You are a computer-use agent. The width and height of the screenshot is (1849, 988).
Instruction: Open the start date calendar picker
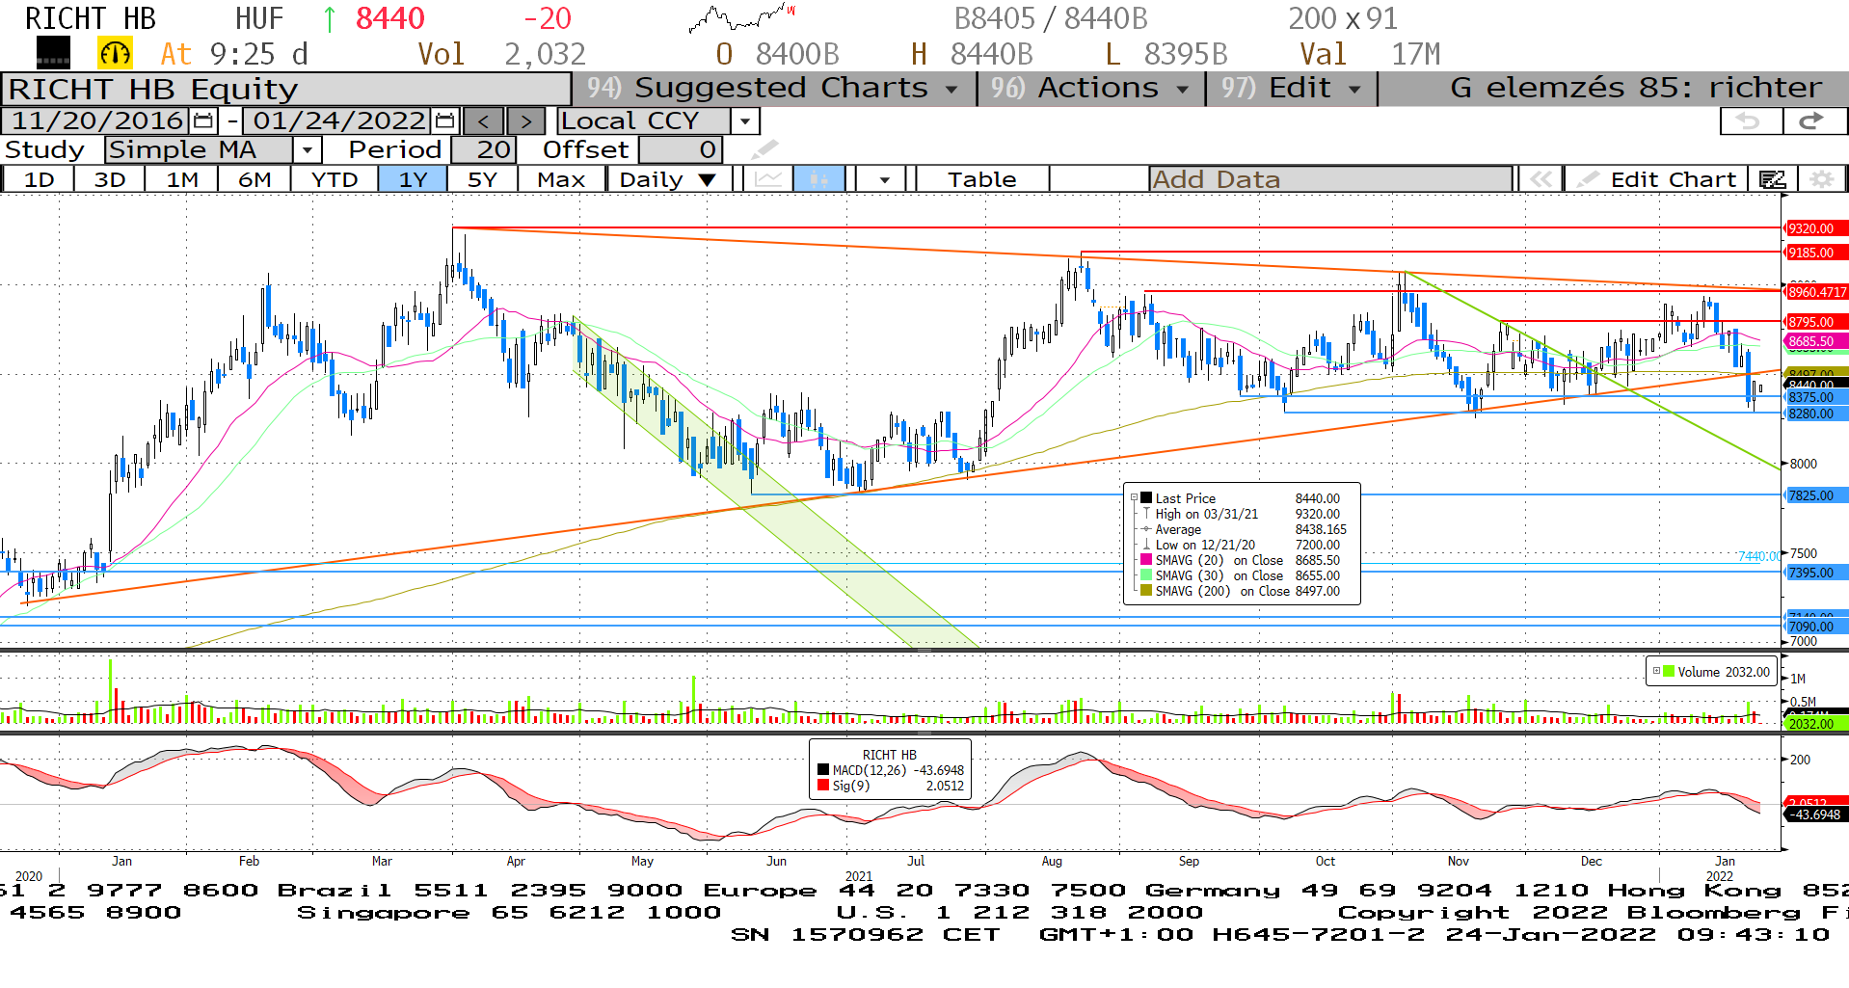coord(203,121)
